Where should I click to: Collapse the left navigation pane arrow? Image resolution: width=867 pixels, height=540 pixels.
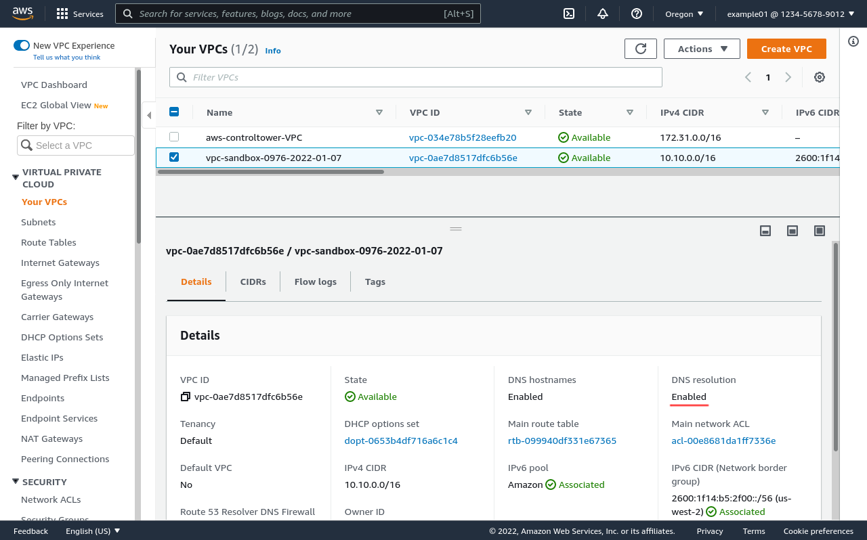point(148,115)
